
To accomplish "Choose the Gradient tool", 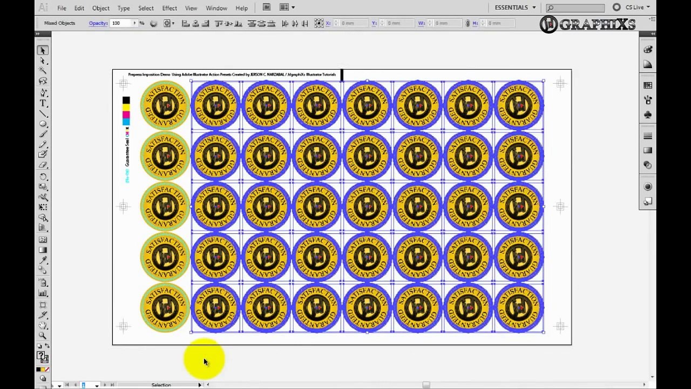I will 43,250.
